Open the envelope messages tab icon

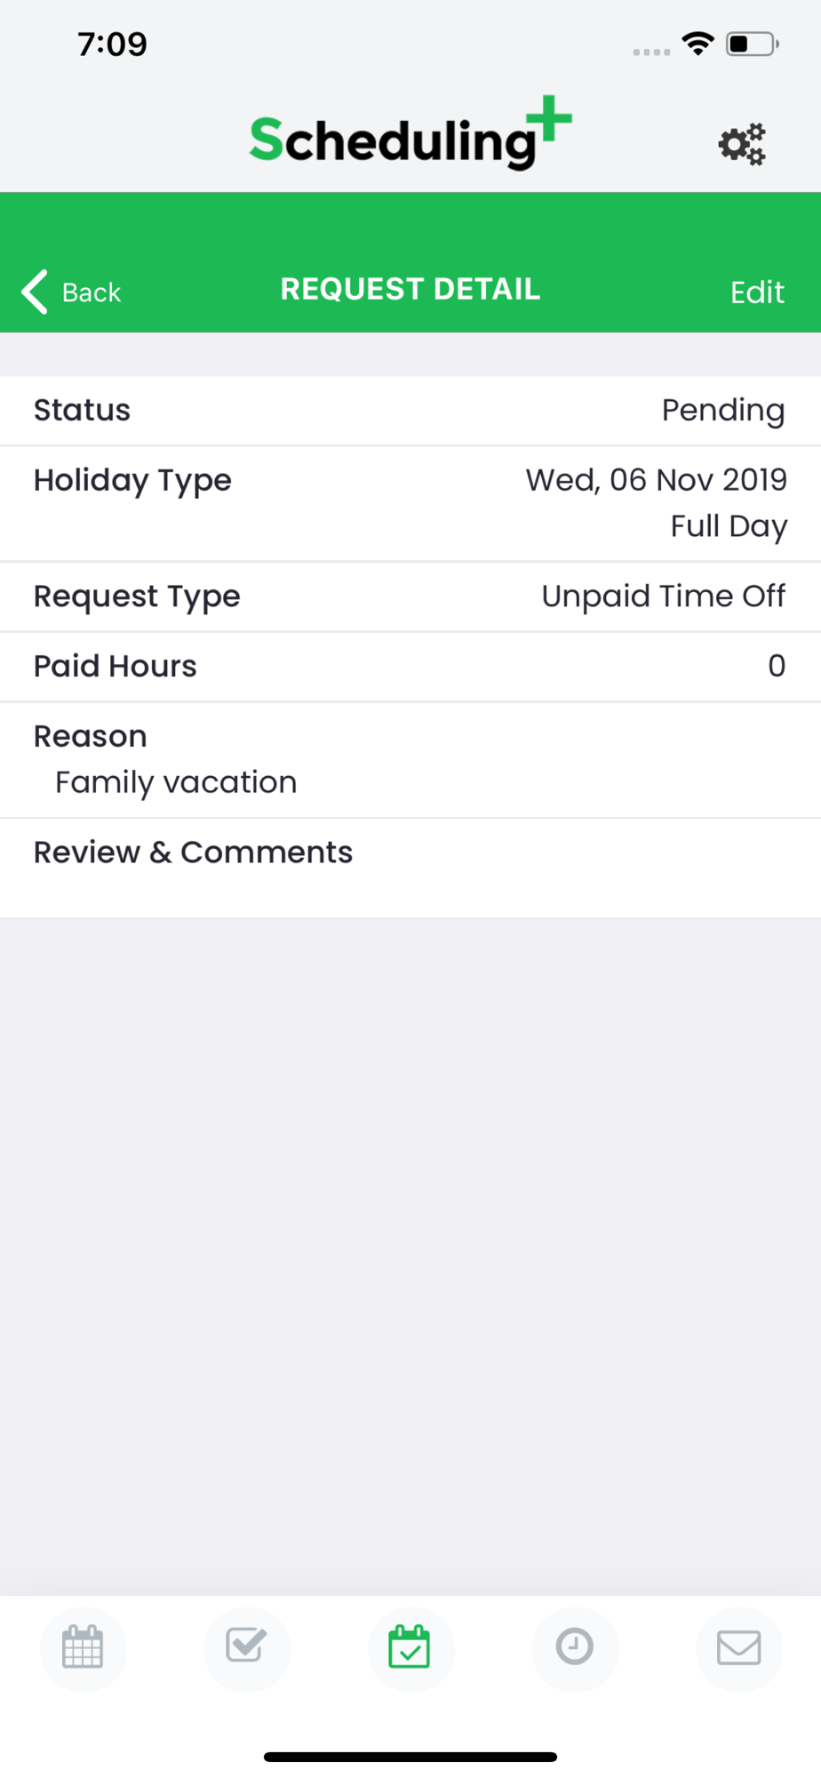[738, 1647]
